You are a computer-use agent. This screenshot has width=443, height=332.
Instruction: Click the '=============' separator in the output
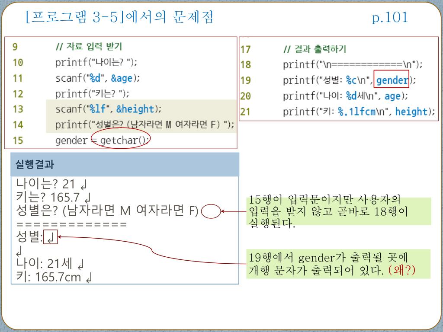[72, 225]
